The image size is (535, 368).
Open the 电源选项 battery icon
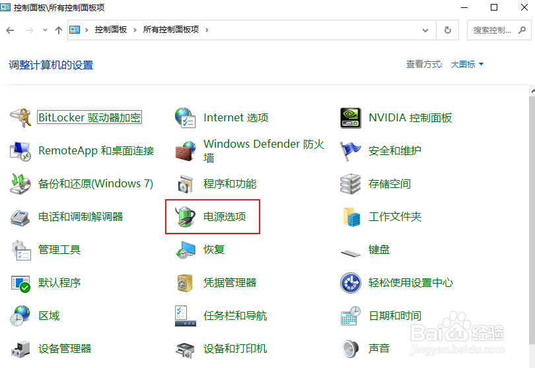pos(186,217)
